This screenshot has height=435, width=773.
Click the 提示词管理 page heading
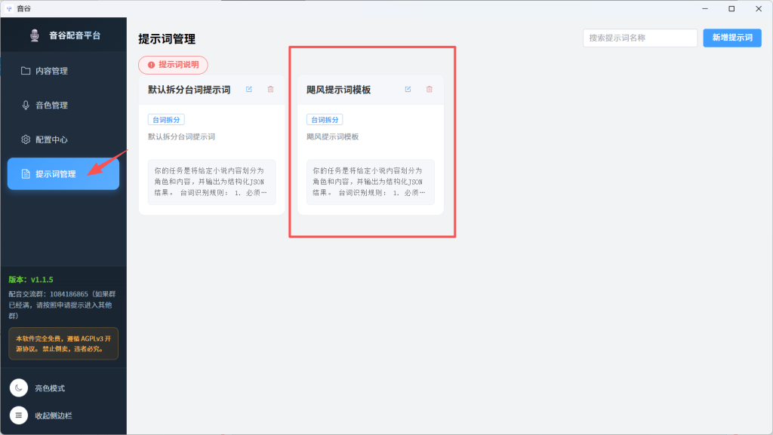167,39
